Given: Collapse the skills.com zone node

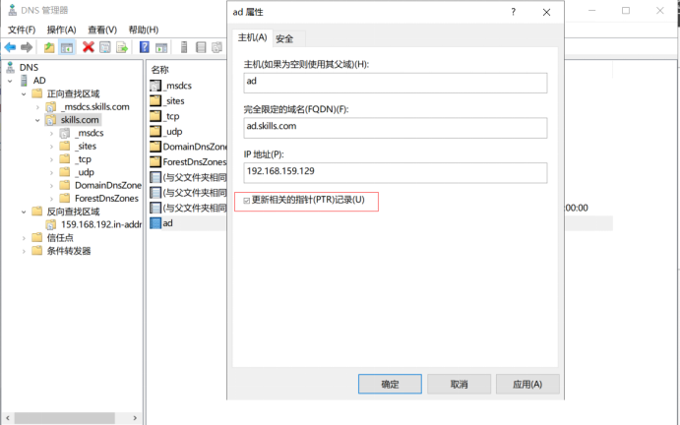Looking at the screenshot, I should coord(37,120).
